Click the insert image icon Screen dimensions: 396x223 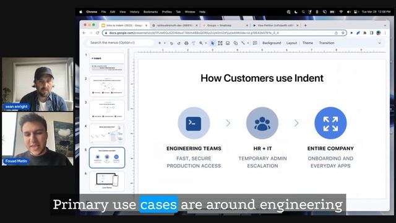pyautogui.click(x=228, y=43)
